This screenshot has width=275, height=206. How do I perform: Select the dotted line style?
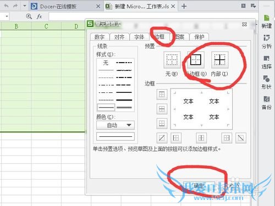pos(106,77)
